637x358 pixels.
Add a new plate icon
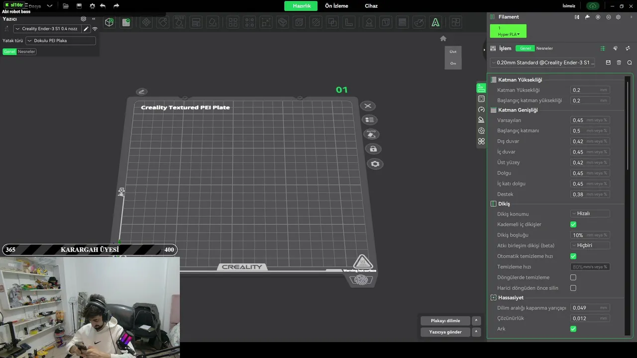coord(126,22)
